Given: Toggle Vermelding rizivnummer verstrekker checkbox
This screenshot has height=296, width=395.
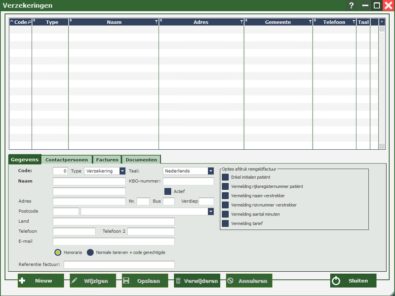Looking at the screenshot, I should [x=225, y=205].
